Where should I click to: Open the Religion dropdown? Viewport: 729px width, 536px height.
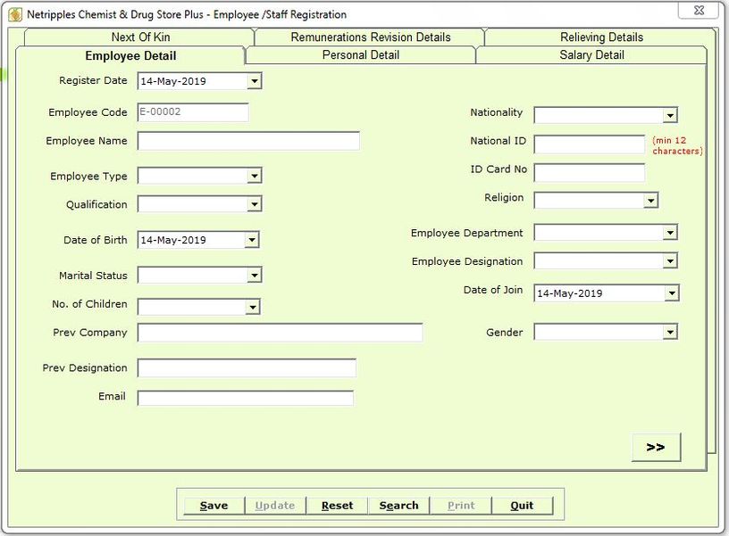(x=650, y=201)
